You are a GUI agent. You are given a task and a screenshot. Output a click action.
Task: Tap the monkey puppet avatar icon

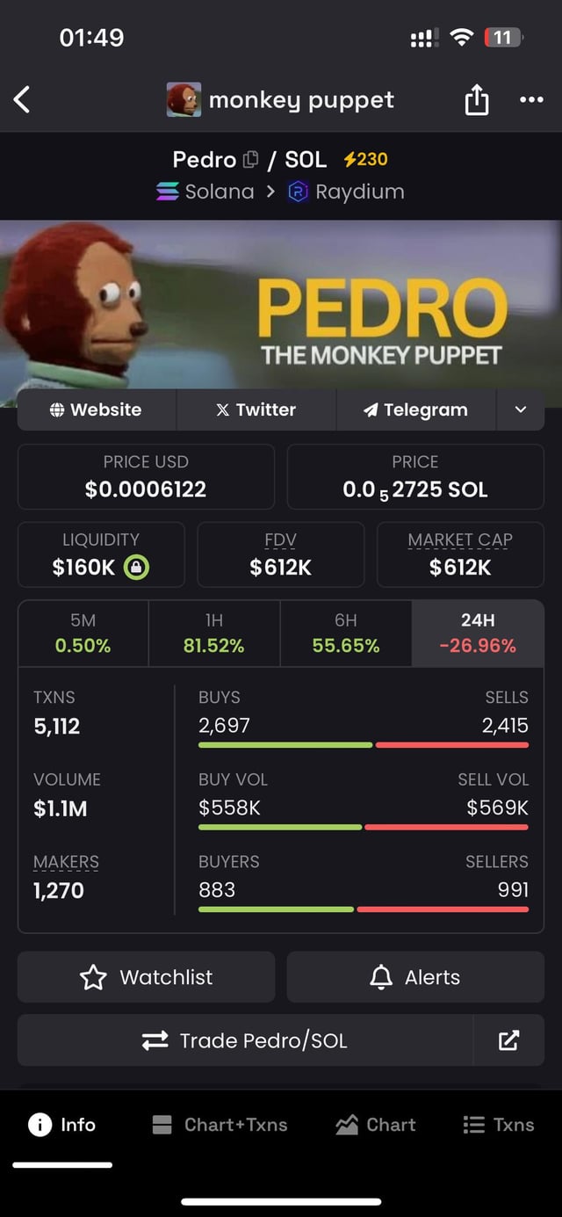(x=184, y=99)
